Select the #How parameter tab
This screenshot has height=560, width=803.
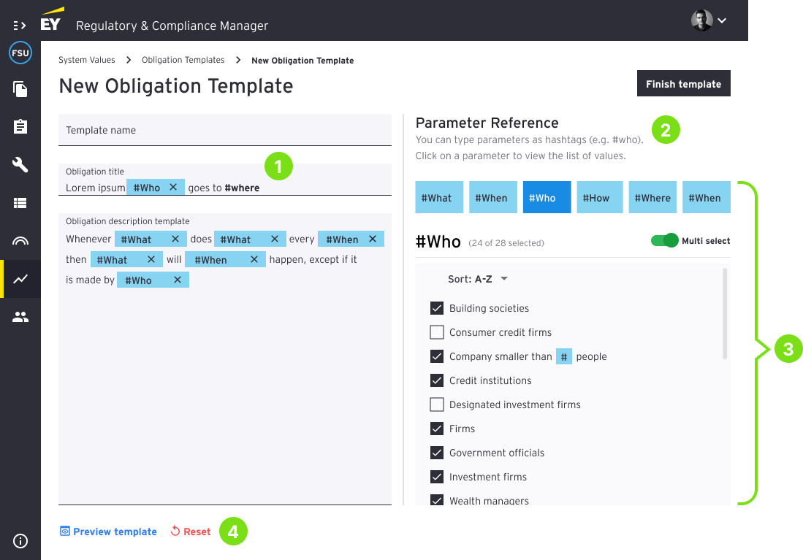coord(600,198)
